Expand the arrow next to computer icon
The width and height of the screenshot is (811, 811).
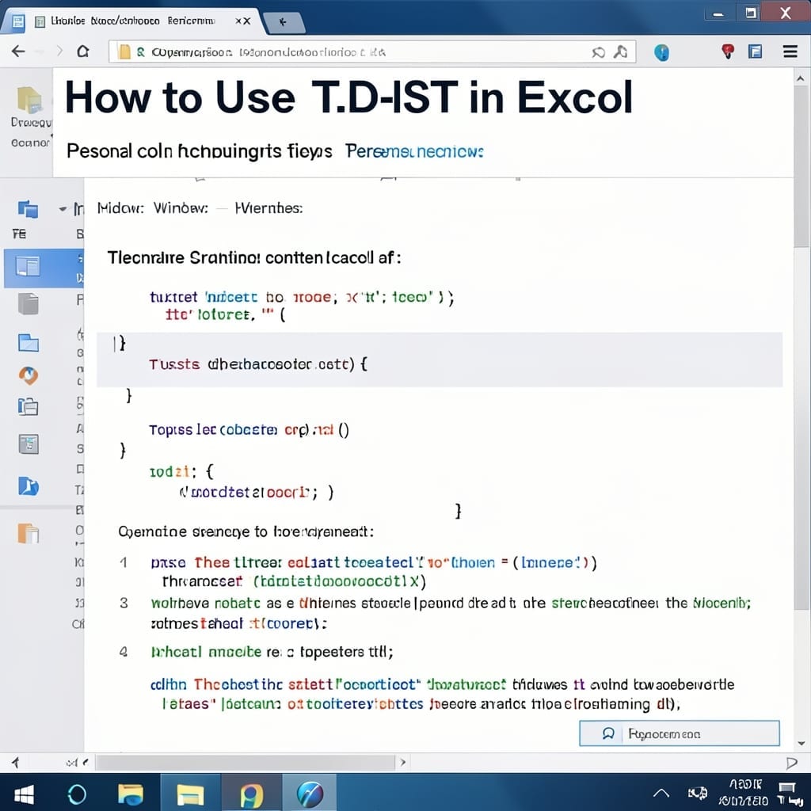coord(63,209)
